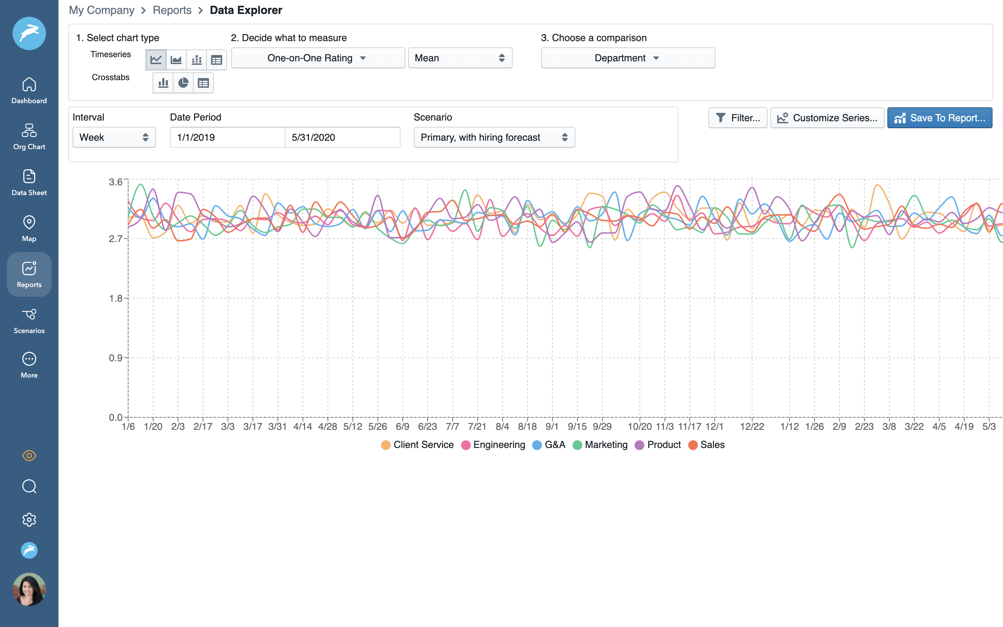The image size is (1003, 627).
Task: Select the line chart timeseries type
Action: (156, 59)
